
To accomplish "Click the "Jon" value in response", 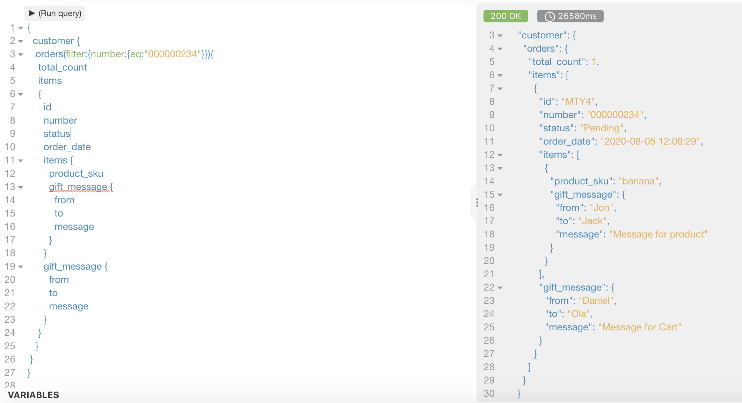I will pos(601,208).
